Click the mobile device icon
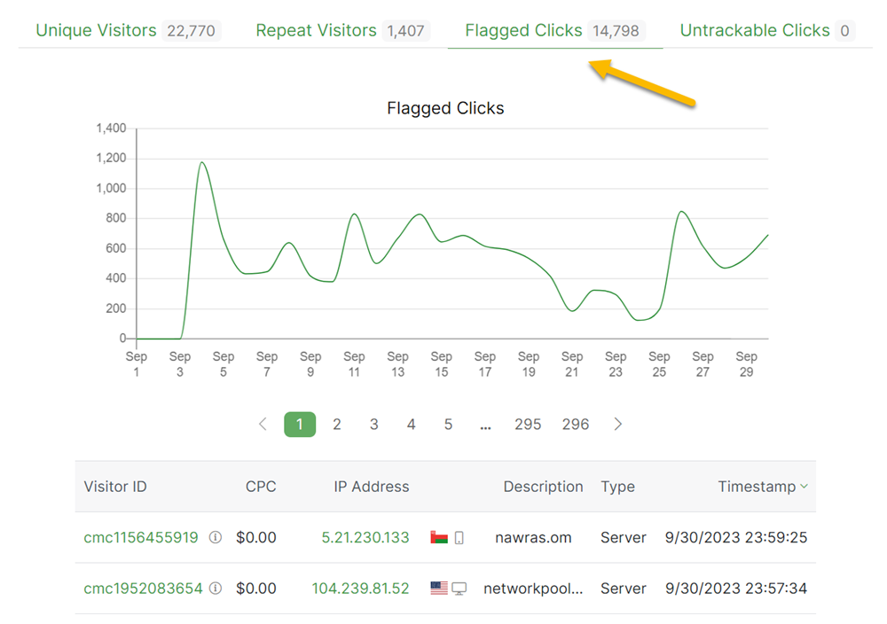 coord(459,537)
